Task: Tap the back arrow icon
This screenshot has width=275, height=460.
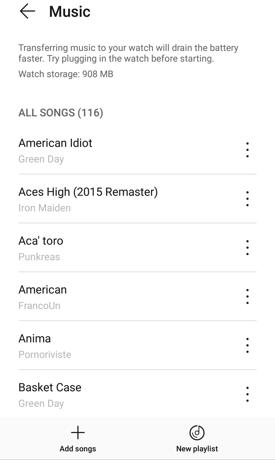Action: (27, 11)
